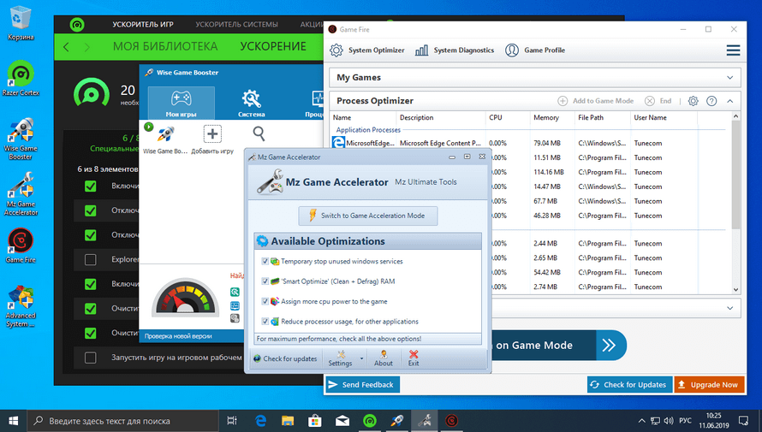
Task: Sort process list by CPU column
Action: tap(496, 117)
